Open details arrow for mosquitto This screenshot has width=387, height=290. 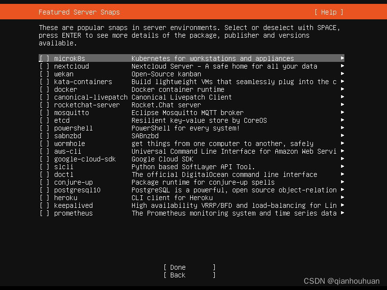pyautogui.click(x=342, y=112)
